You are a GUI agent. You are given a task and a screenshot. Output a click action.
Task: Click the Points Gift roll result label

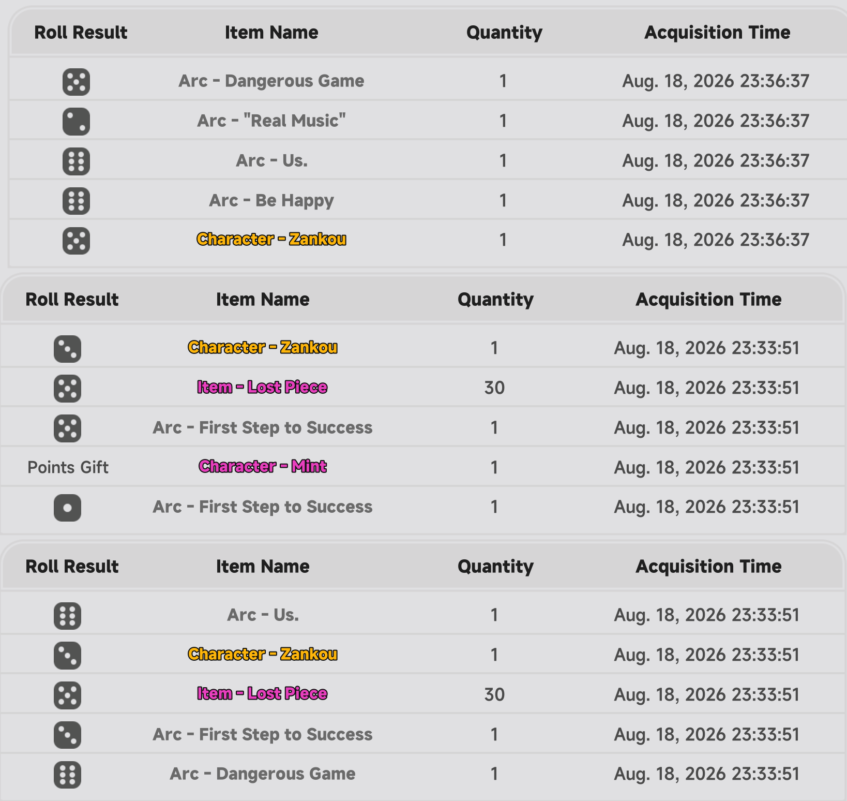[x=68, y=467]
